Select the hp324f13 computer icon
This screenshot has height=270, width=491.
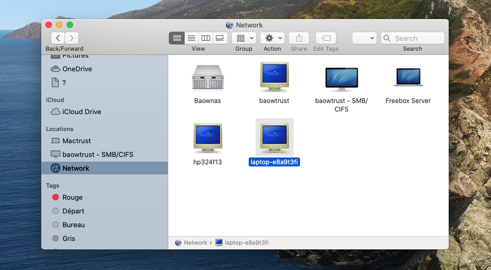click(x=207, y=138)
